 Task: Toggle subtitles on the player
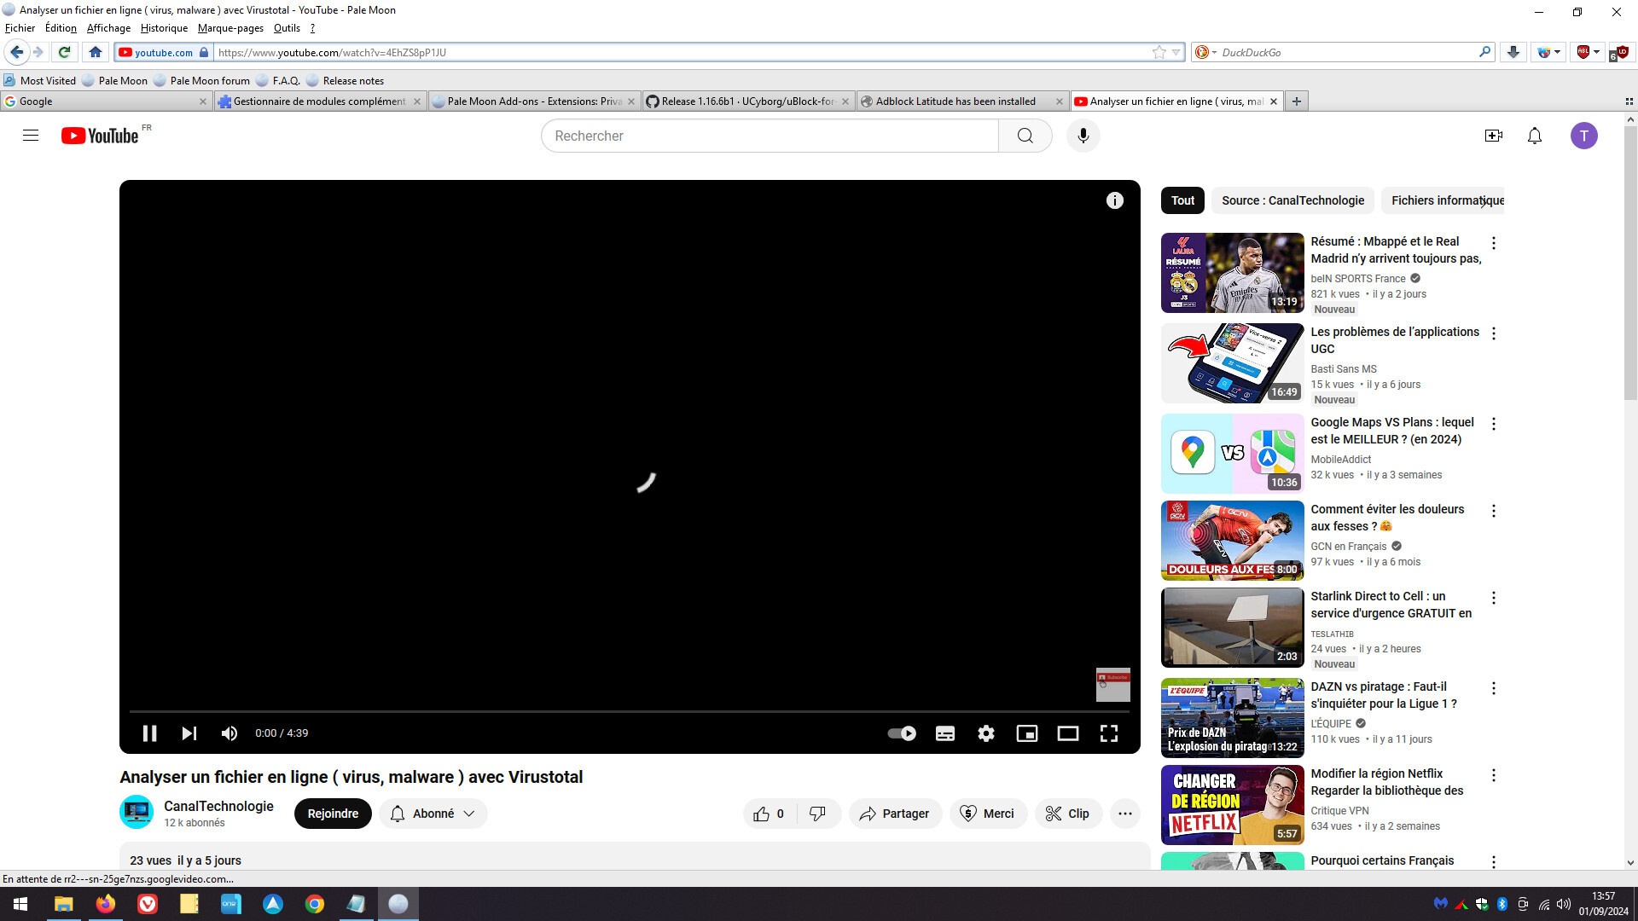[945, 733]
